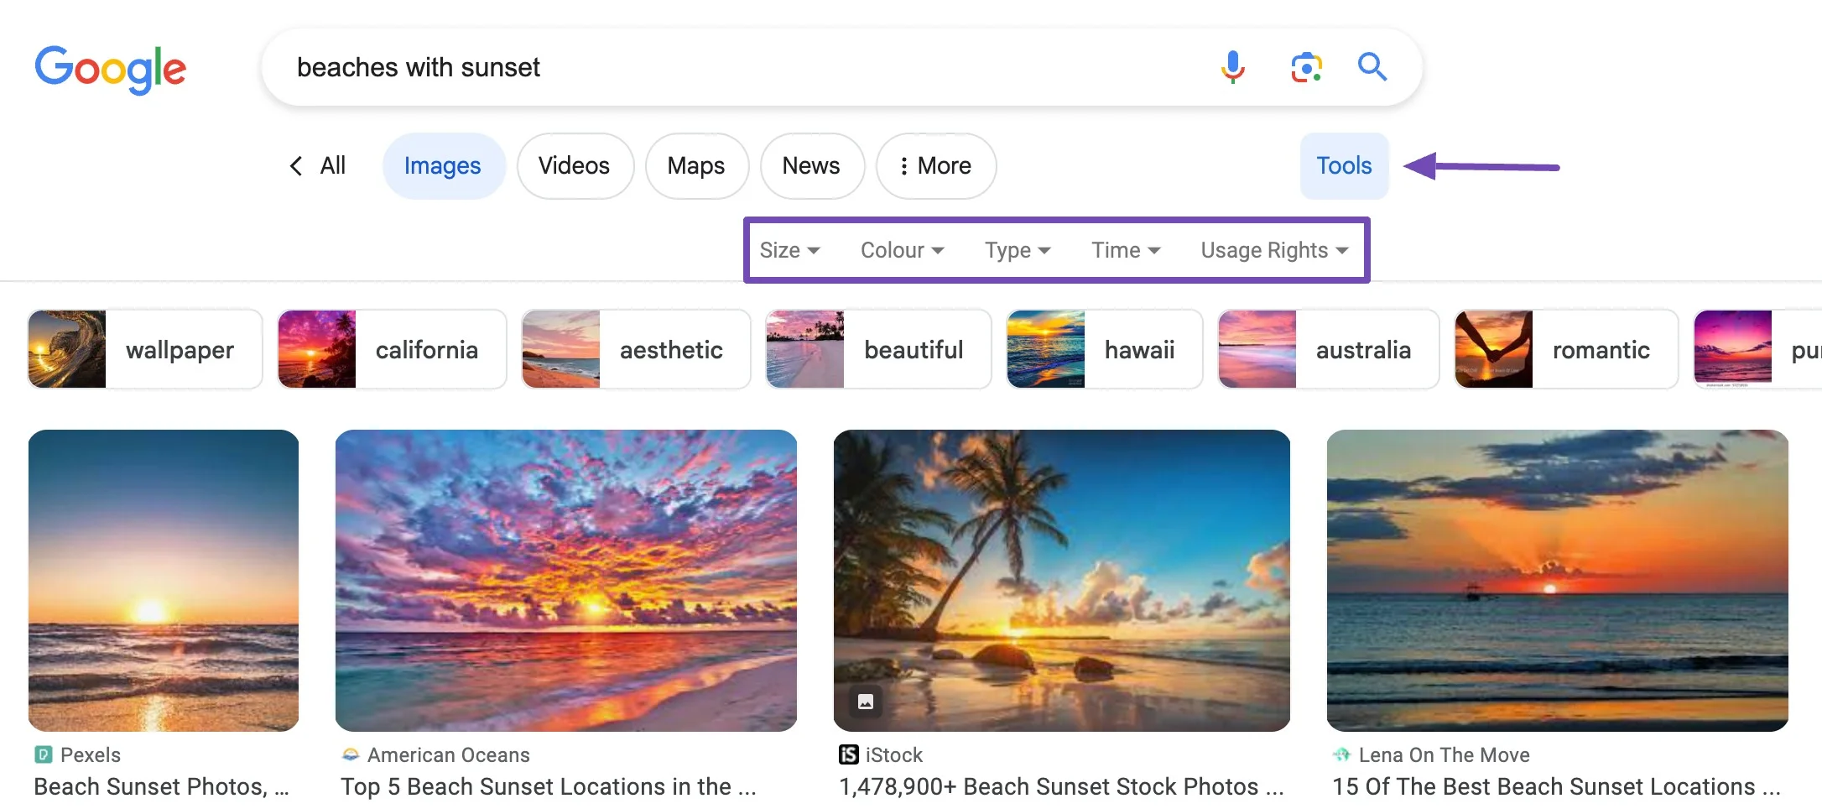
Task: Open Google Lens image search
Action: click(1306, 67)
